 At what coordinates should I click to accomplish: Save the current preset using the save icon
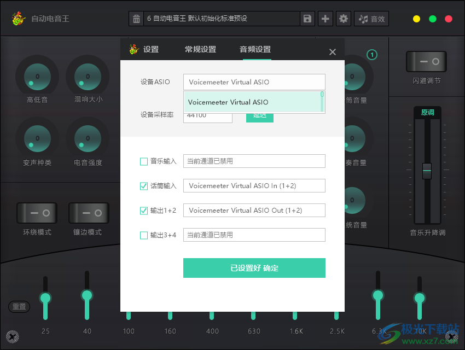[307, 18]
